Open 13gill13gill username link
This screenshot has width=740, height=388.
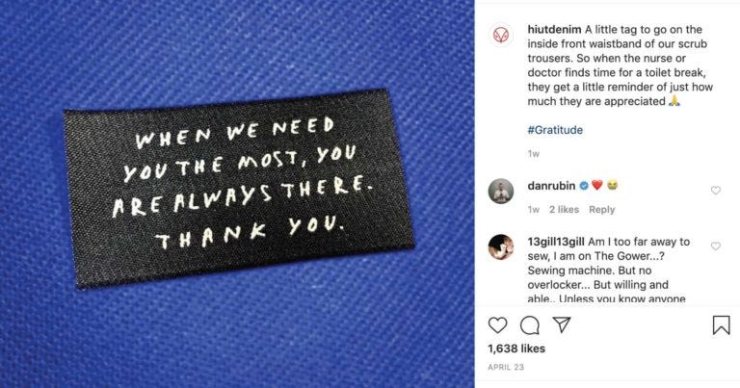[x=556, y=242]
